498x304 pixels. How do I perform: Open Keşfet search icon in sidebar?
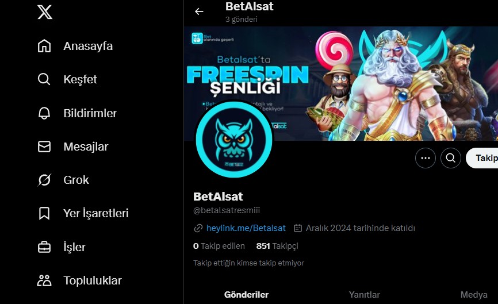coord(44,79)
